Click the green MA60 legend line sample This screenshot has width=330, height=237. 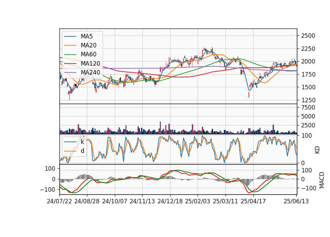pos(70,55)
